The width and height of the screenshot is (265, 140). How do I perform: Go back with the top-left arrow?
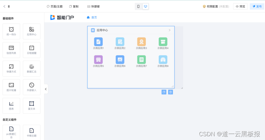4,6
